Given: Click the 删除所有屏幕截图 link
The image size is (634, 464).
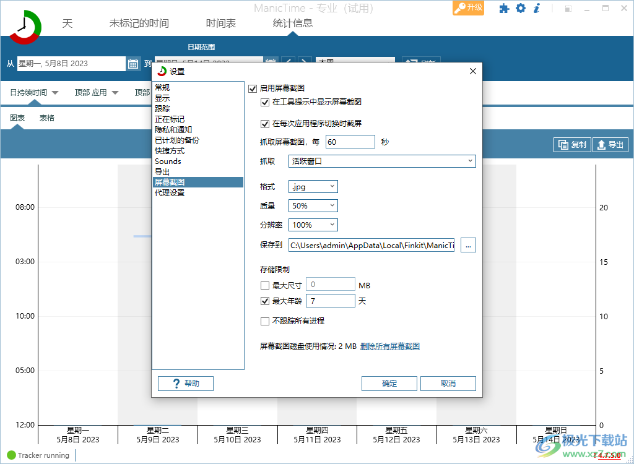Looking at the screenshot, I should tap(390, 346).
